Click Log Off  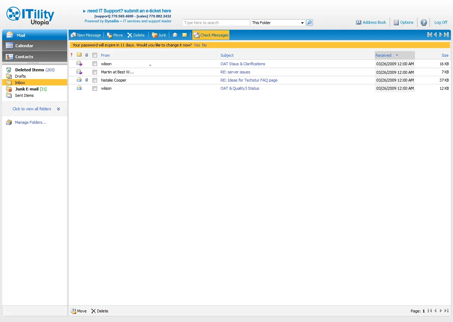[x=441, y=22]
